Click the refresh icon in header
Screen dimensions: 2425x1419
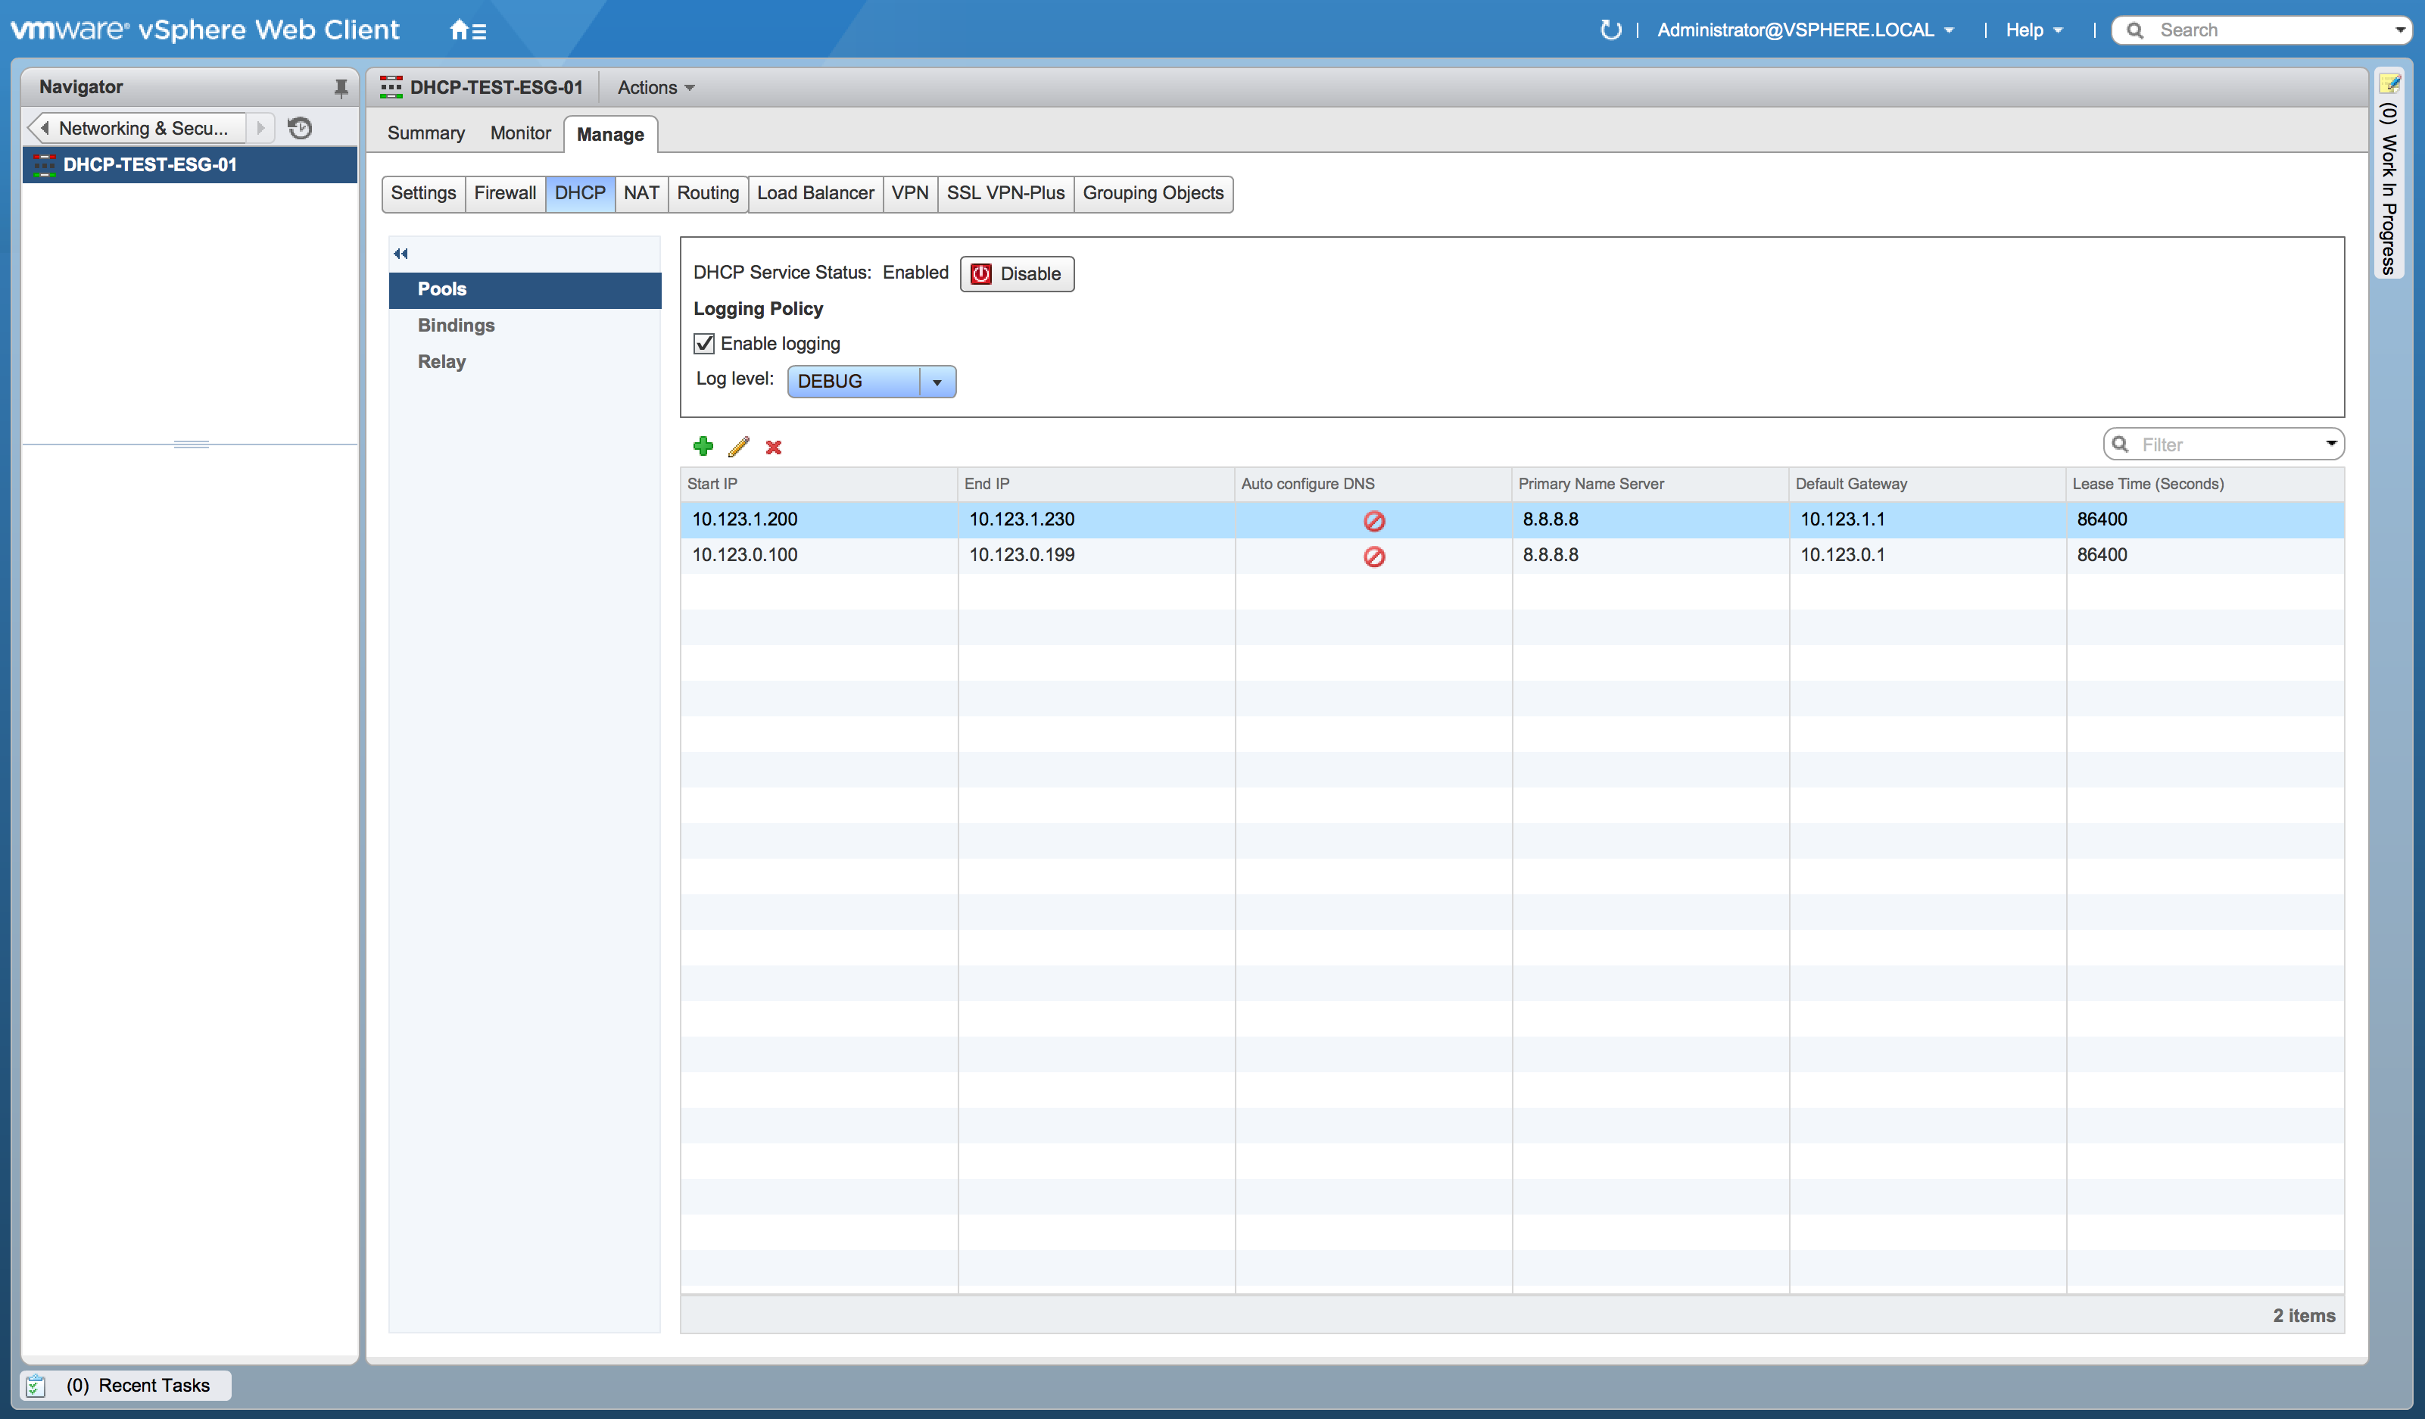coord(1610,30)
